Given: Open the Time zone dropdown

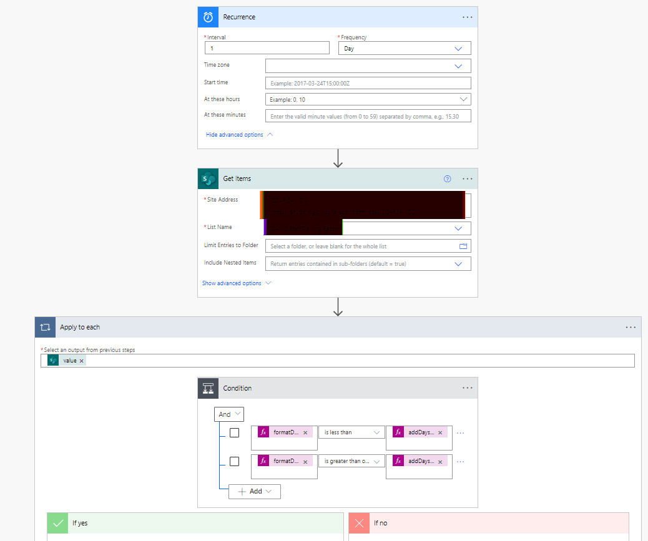Looking at the screenshot, I should click(368, 66).
